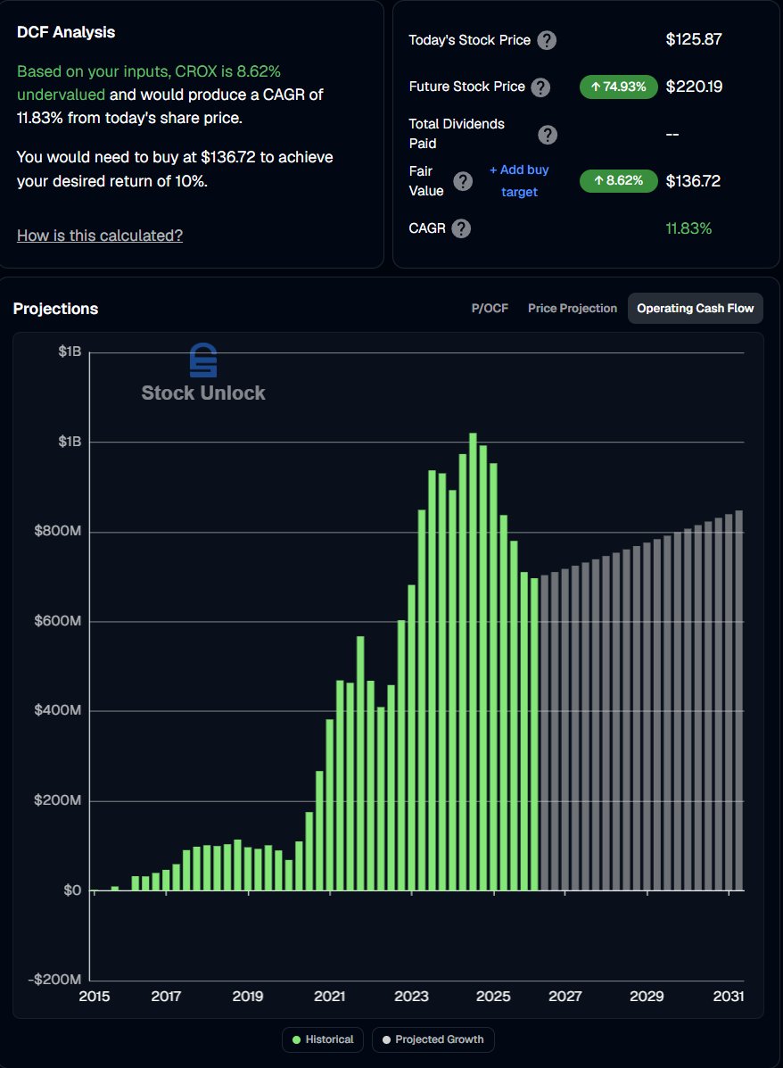Screen dimensions: 783x1068
Task: Click '+ Add buy target' link
Action: (520, 180)
